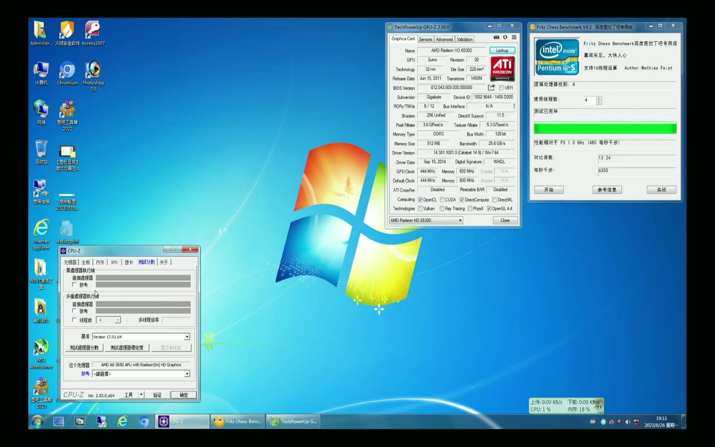Switch to the Advanced tab in GPU-Z
The image size is (715, 447).
(444, 39)
